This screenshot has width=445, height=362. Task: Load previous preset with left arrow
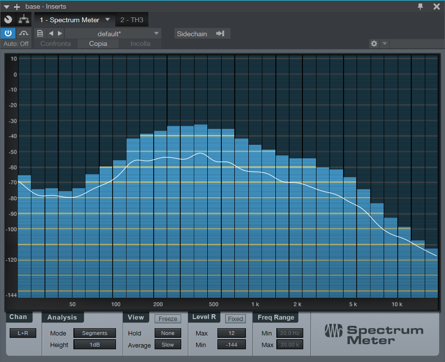pos(51,33)
